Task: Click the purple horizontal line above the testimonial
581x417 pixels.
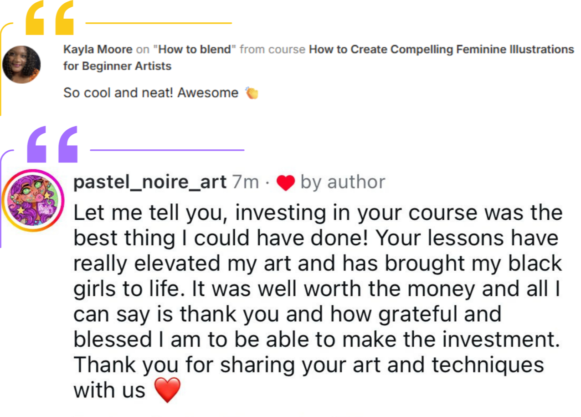Action: 167,149
